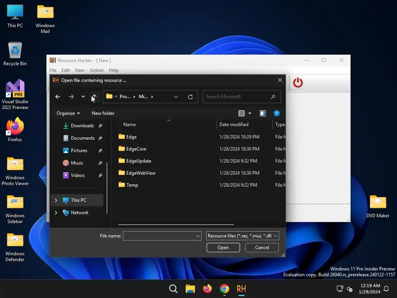The height and width of the screenshot is (298, 397).
Task: Click the Pro... breadcrumb in address bar
Action: click(125, 97)
